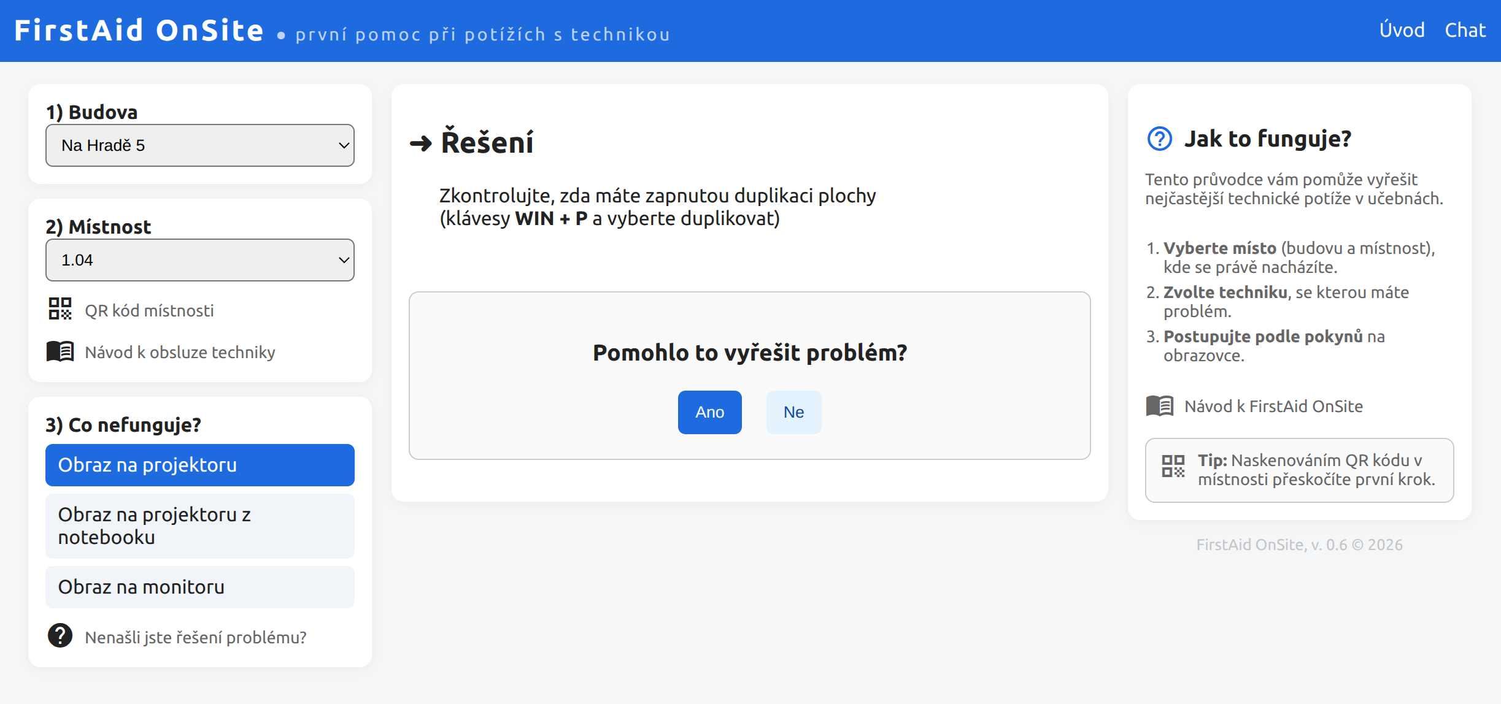1501x704 pixels.
Task: Click the blue question circle icon
Action: coord(1159,139)
